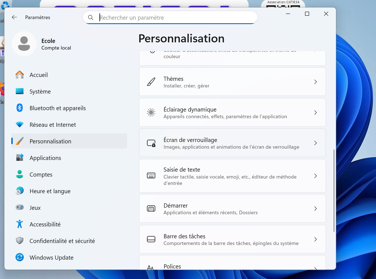Click the Thèmes paintbrush icon
This screenshot has height=279, width=376.
(x=151, y=82)
